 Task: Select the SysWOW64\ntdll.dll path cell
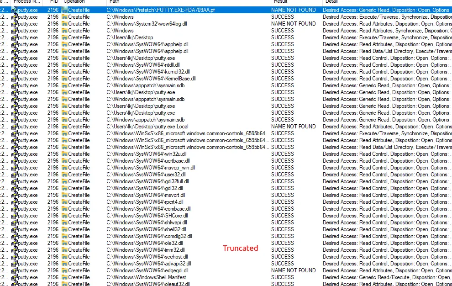[x=143, y=65]
